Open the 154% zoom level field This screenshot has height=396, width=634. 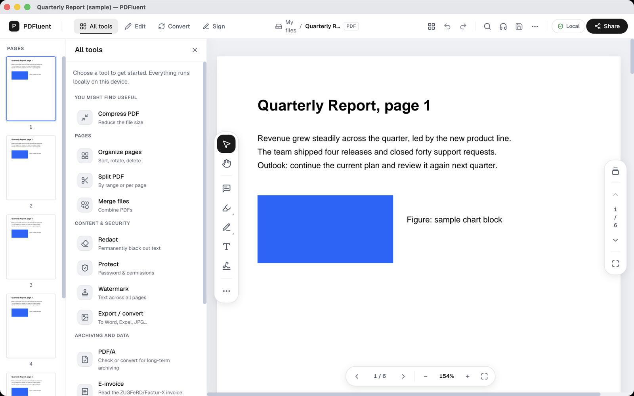coord(447,376)
